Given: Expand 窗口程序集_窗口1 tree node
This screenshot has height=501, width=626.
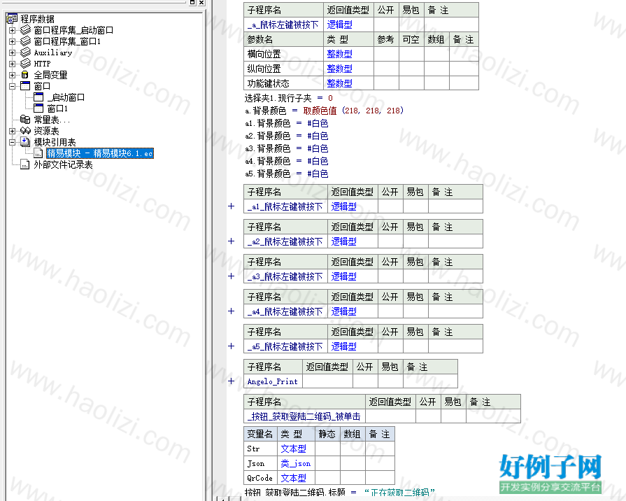Looking at the screenshot, I should tap(13, 41).
